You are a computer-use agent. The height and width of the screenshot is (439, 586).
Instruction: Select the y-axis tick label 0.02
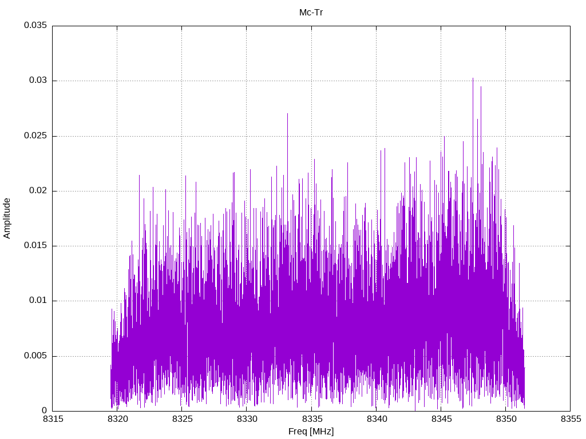pos(38,190)
